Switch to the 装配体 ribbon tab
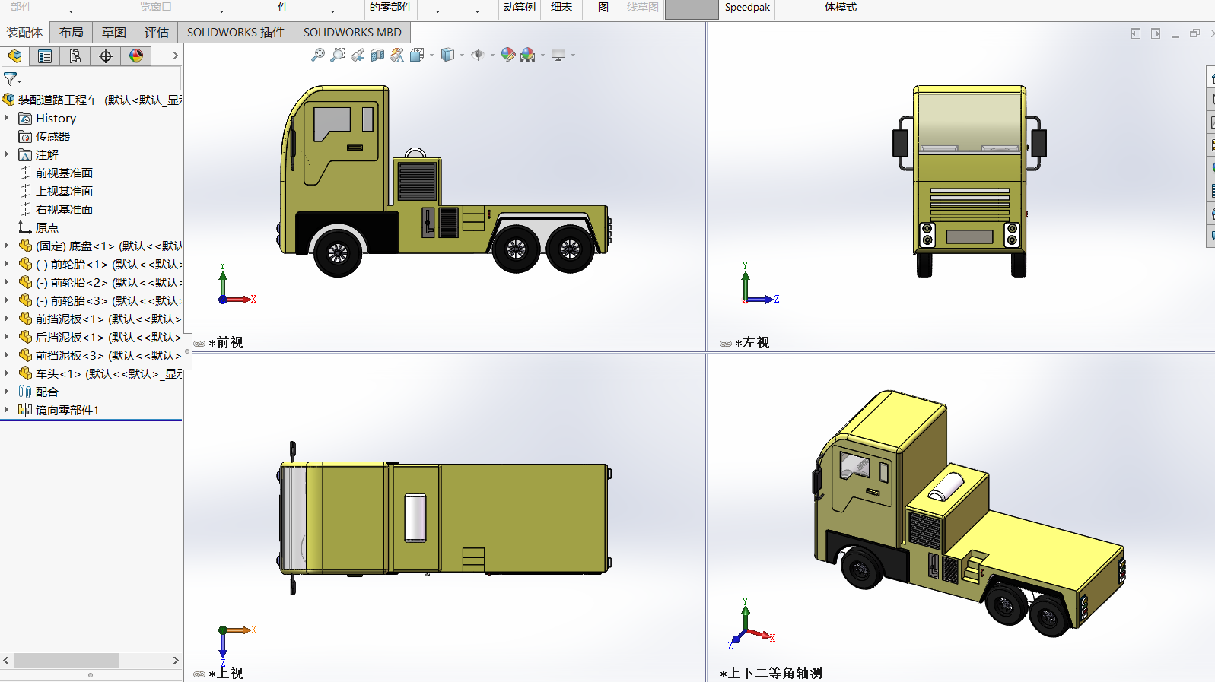The width and height of the screenshot is (1215, 682). [24, 33]
